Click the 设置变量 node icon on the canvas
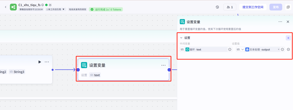 (84, 65)
